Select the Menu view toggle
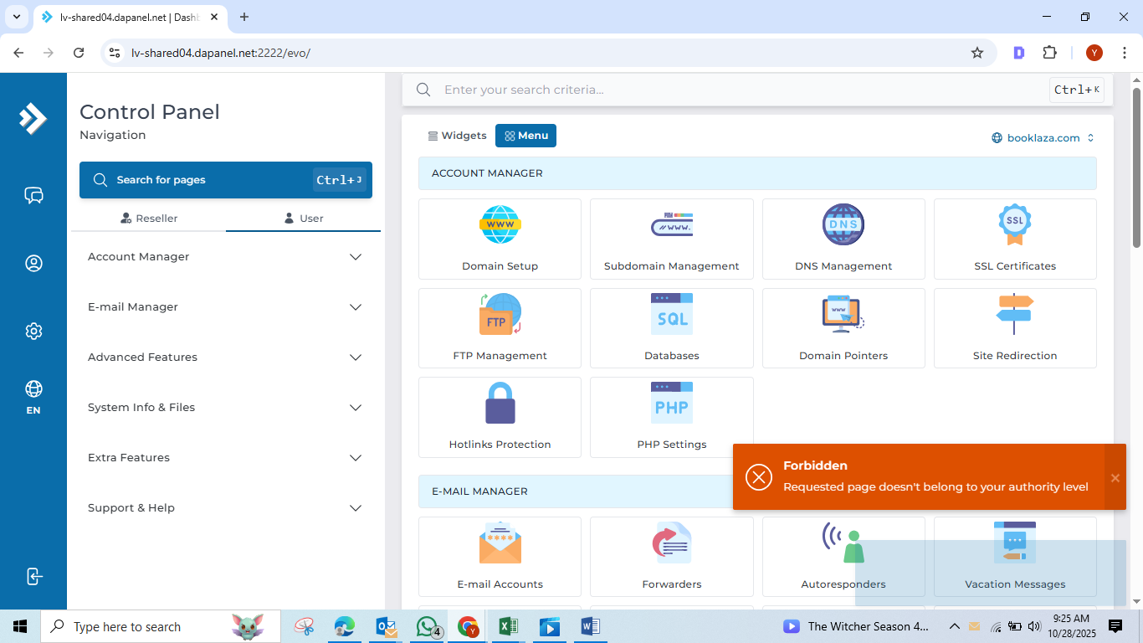1143x643 pixels. (x=525, y=136)
